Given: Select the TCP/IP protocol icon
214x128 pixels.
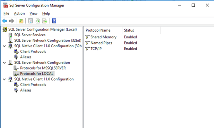Looking at the screenshot, I should tap(87, 49).
